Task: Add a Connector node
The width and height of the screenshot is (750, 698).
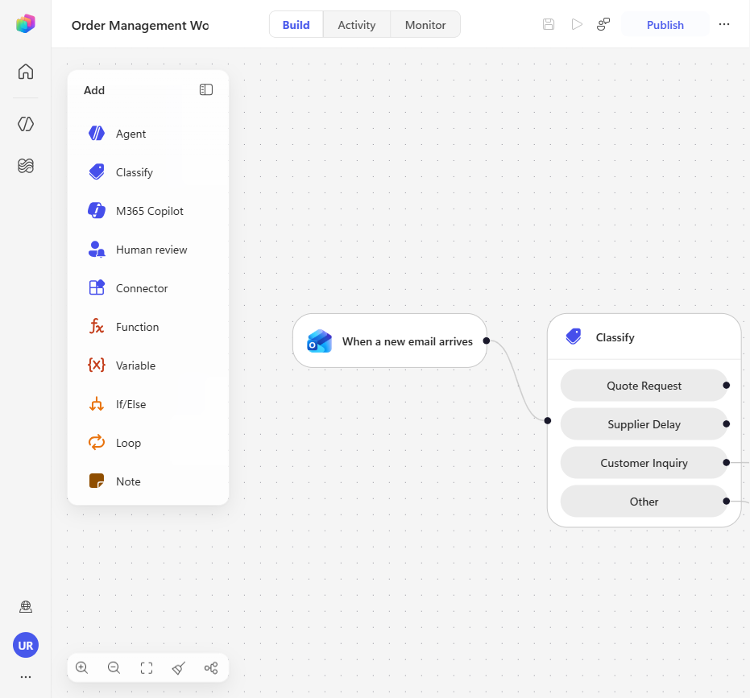Action: (x=148, y=288)
